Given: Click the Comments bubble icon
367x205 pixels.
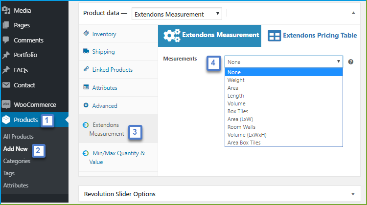Looking at the screenshot, I should click(x=6, y=40).
